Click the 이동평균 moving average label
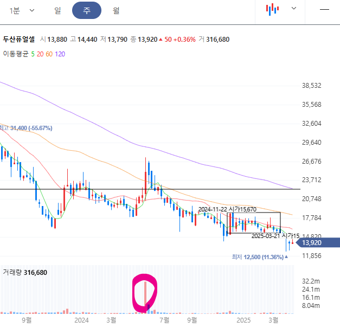340x328 pixels. pos(16,54)
